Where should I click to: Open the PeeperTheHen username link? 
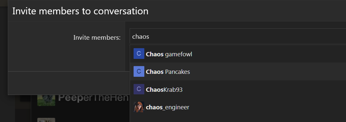[x=93, y=98]
